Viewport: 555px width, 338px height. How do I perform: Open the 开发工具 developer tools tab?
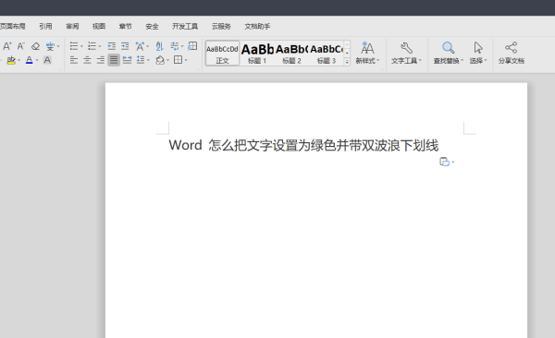[185, 26]
